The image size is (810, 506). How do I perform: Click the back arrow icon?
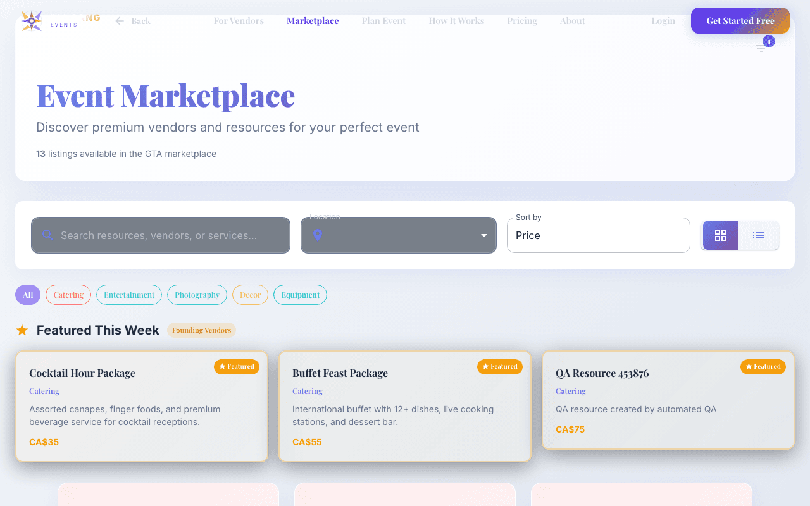[x=119, y=20]
